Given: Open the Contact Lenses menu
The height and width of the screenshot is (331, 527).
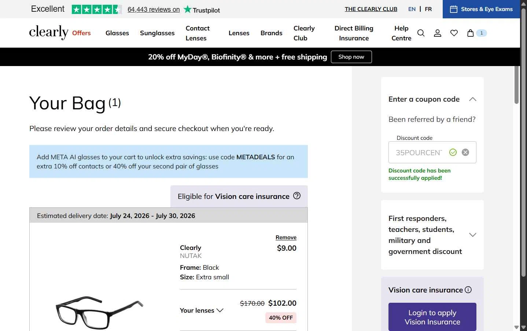Looking at the screenshot, I should click(198, 33).
